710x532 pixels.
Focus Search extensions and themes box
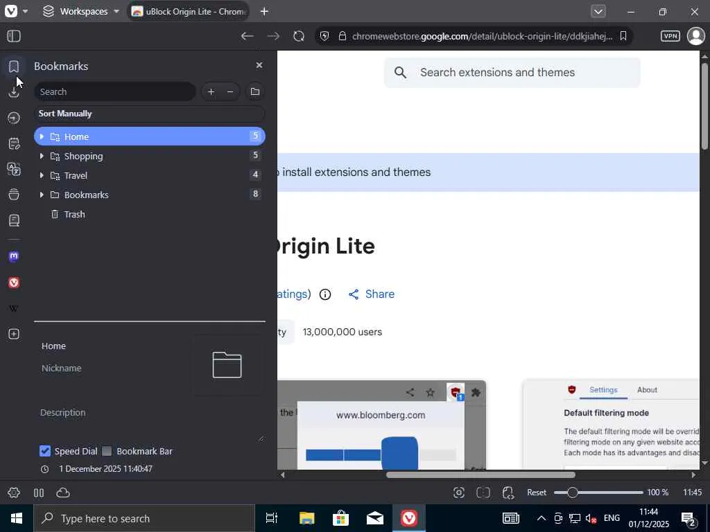click(512, 72)
